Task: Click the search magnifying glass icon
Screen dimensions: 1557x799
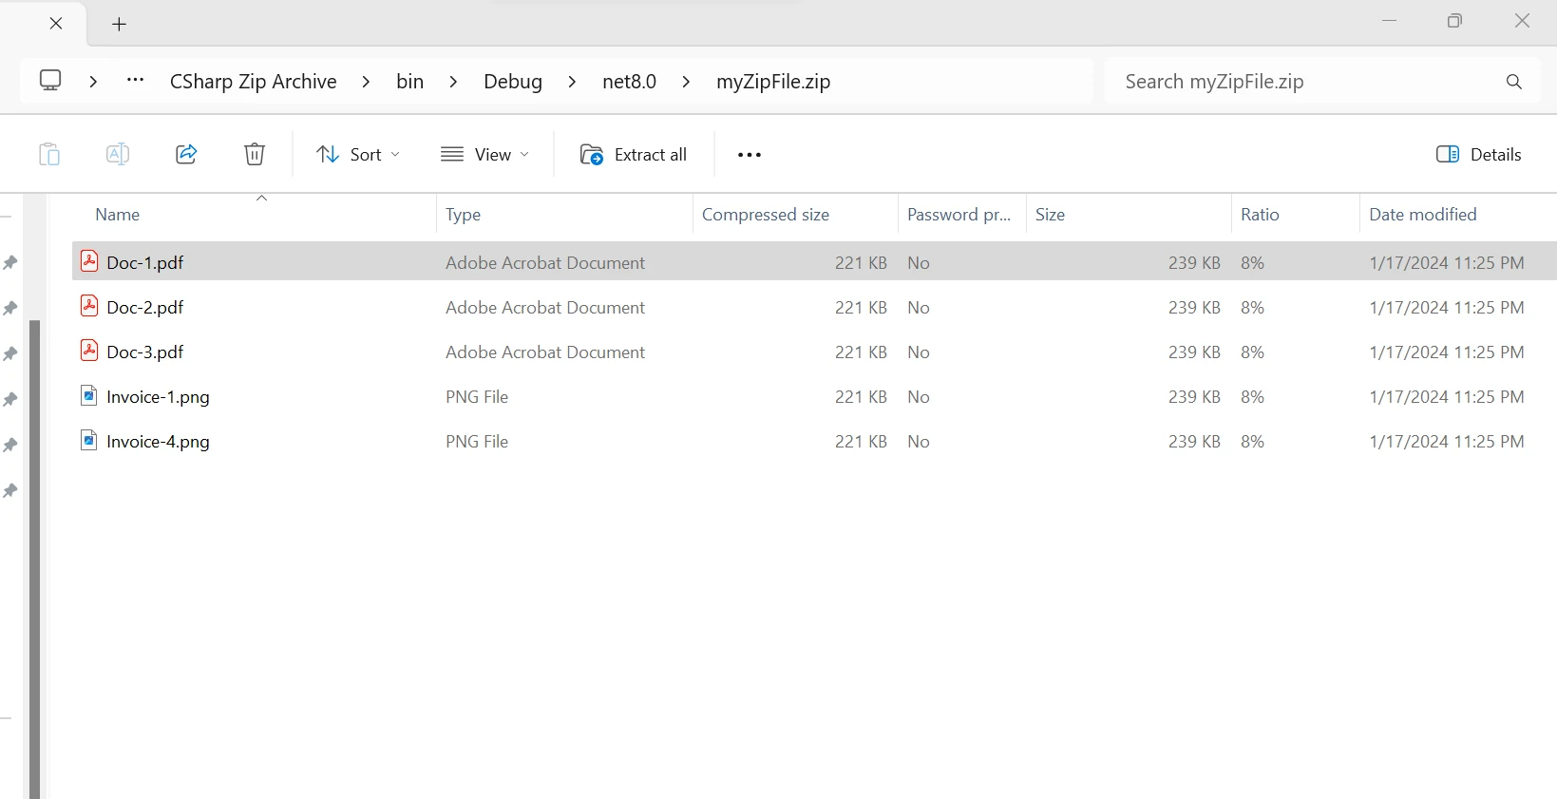Action: tap(1513, 82)
